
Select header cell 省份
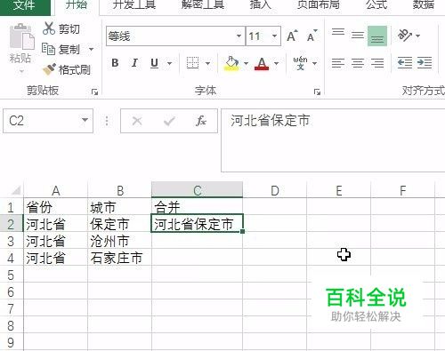56,207
